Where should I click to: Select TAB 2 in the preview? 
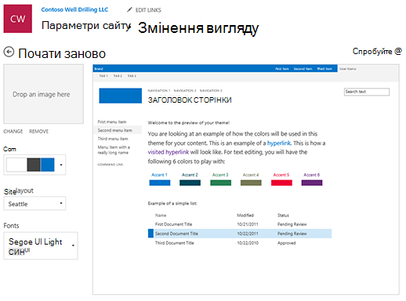click(x=118, y=76)
